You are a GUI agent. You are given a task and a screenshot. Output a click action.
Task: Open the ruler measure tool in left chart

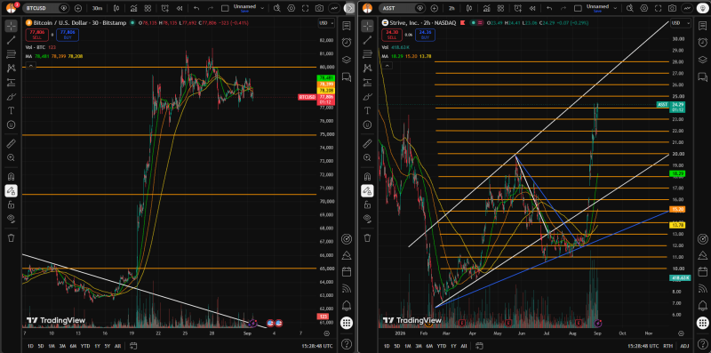coord(12,144)
